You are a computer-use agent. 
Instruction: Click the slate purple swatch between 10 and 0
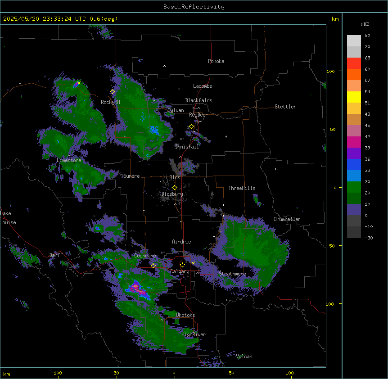354,210
